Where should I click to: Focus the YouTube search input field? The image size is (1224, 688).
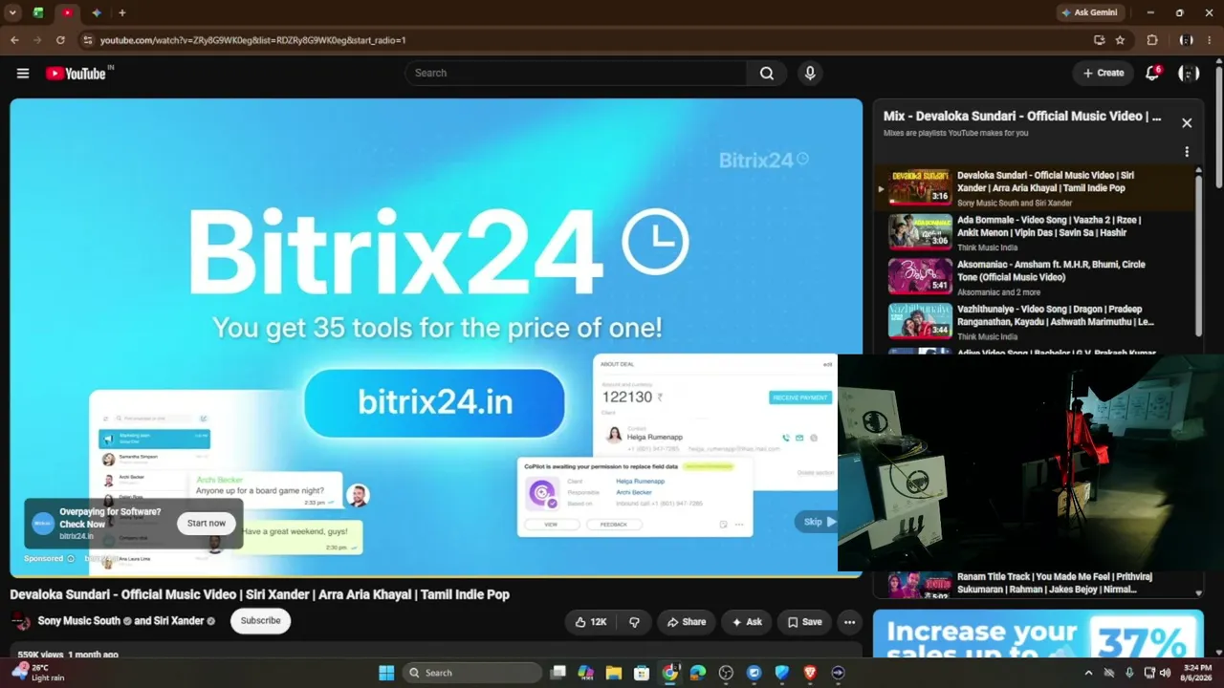click(x=576, y=74)
